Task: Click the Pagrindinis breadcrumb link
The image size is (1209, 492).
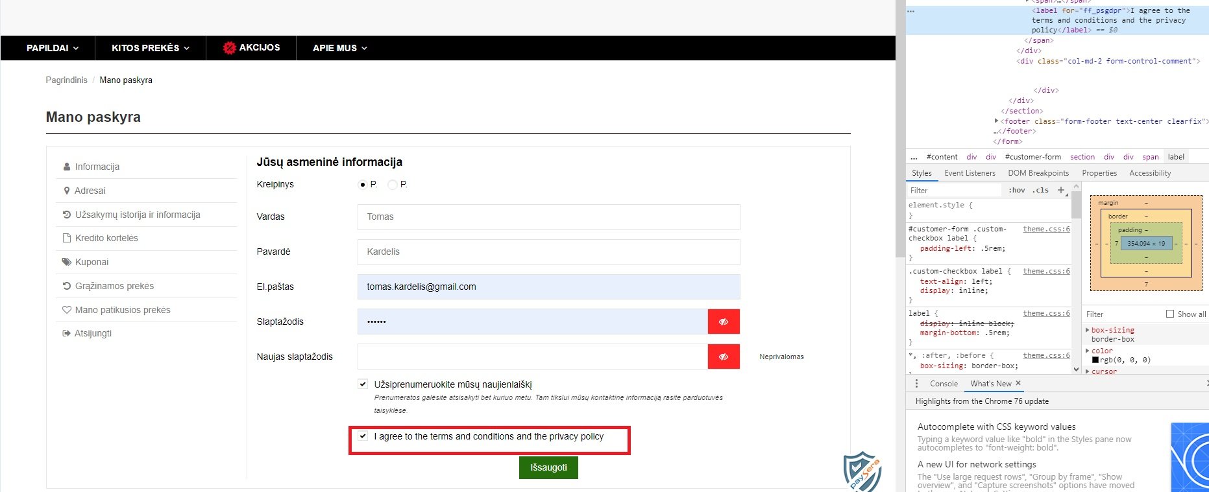Action: [x=66, y=80]
